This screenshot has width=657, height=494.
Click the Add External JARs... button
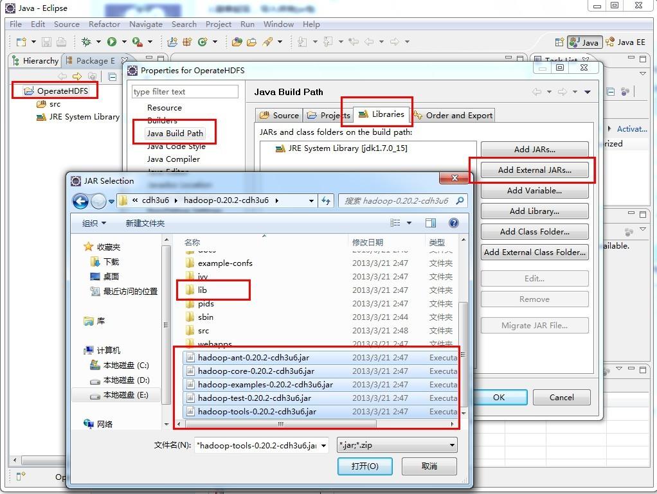tap(534, 170)
